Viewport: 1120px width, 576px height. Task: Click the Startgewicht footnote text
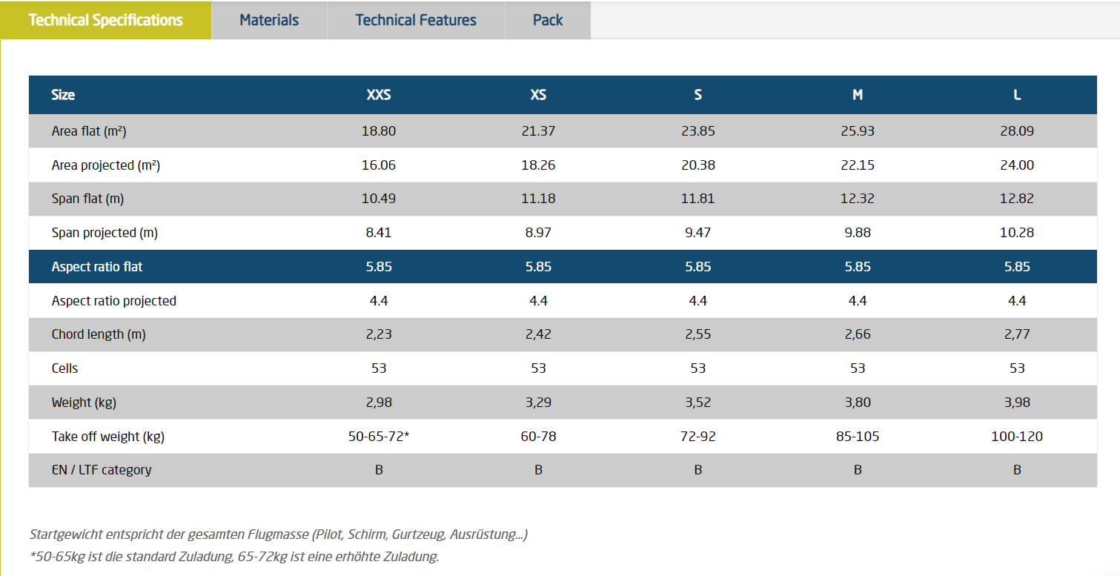279,534
